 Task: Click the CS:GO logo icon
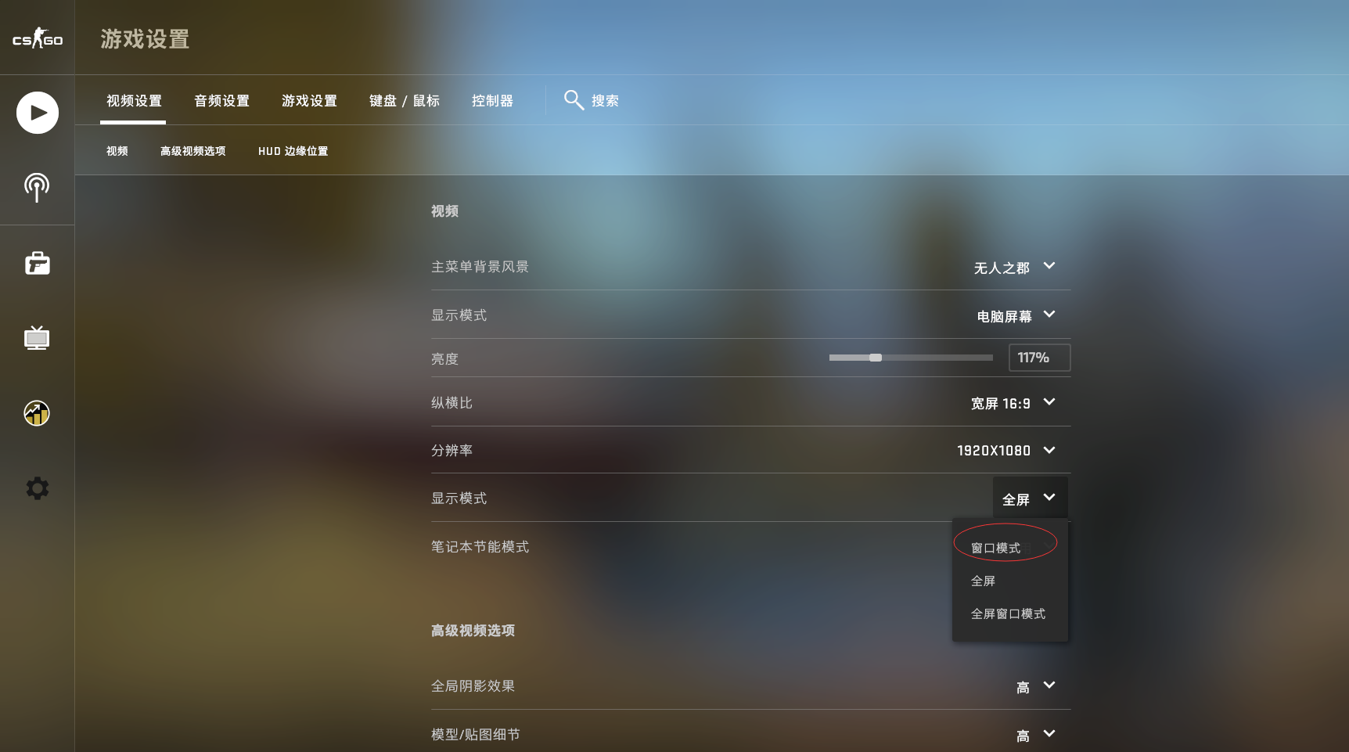tap(37, 38)
